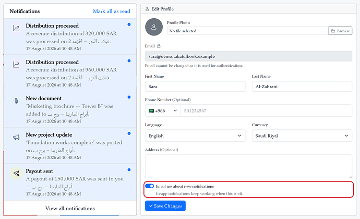The width and height of the screenshot is (360, 219).
Task: Click the Edit Profile header text
Action: [x=163, y=9]
